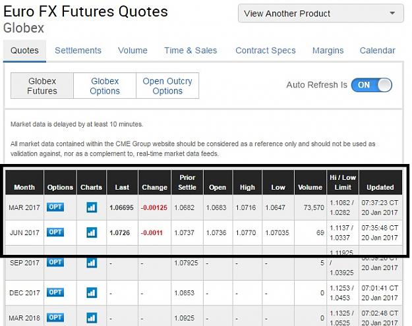Image resolution: width=412 pixels, height=326 pixels.
Task: Click DEC 2017 month cell
Action: click(24, 293)
